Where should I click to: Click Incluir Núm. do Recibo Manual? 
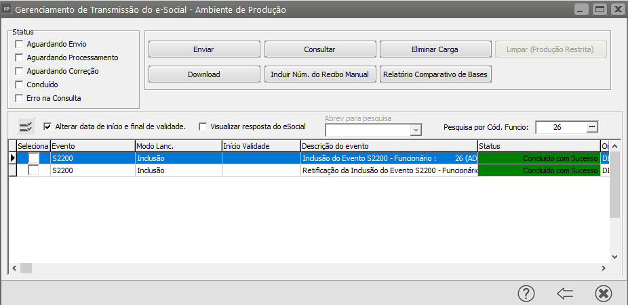pyautogui.click(x=319, y=74)
